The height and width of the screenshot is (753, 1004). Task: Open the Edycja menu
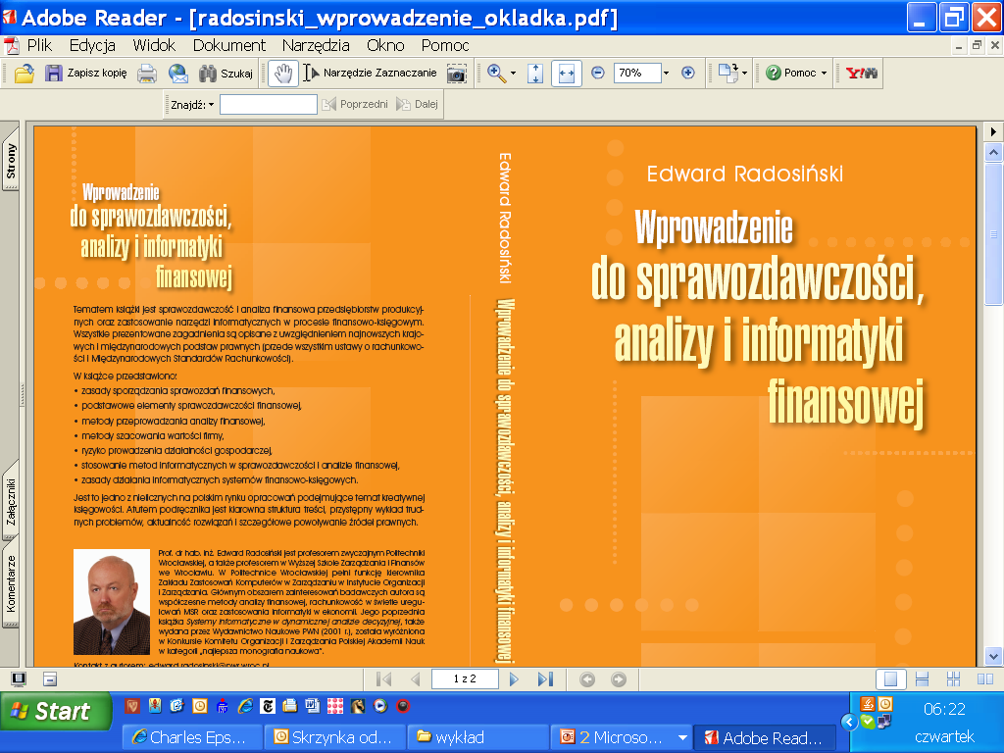92,45
